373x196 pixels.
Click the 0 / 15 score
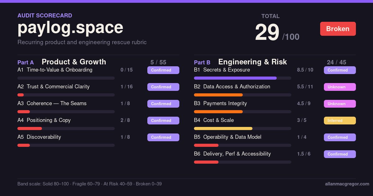[127, 70]
